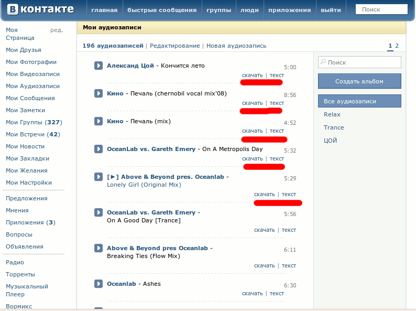The width and height of the screenshot is (416, 311).
Task: Click скачать for Oceanlab - Ashes
Action: click(x=253, y=293)
